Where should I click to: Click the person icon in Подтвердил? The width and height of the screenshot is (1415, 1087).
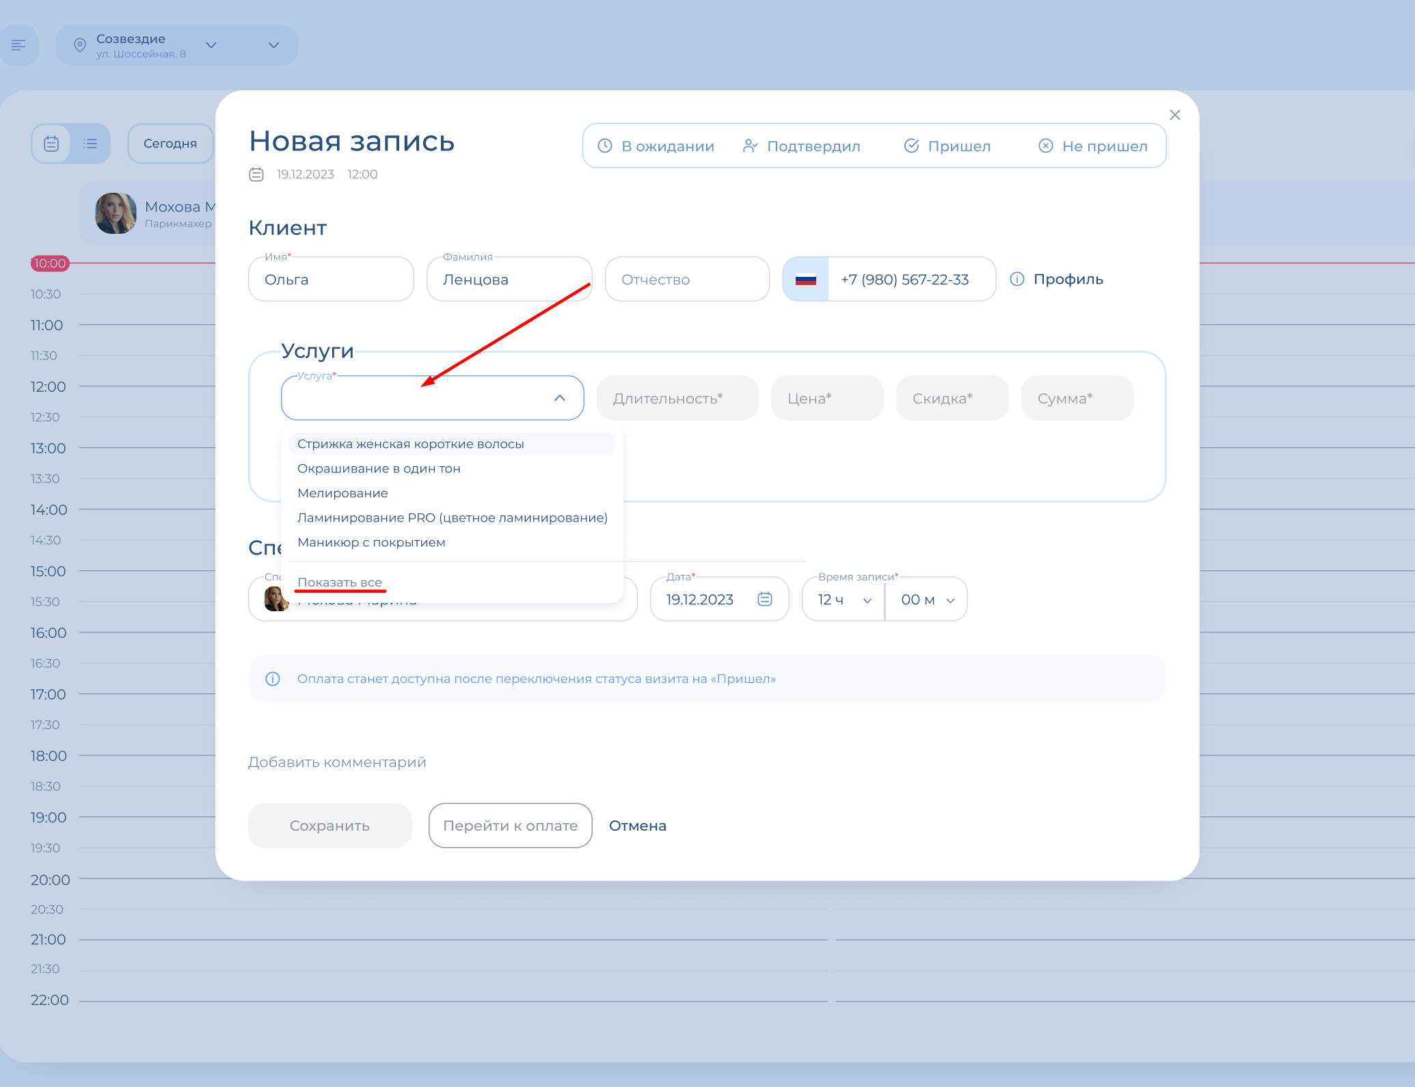point(750,146)
